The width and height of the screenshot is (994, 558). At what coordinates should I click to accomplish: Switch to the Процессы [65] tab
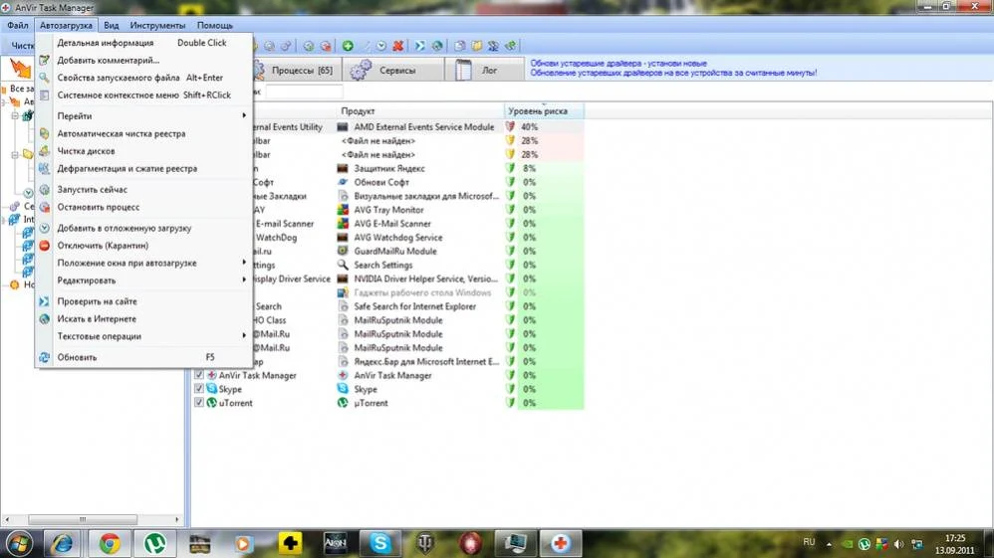[x=298, y=71]
